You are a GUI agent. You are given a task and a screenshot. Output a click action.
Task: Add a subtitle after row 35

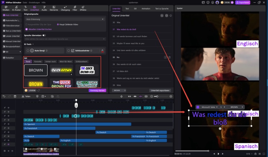165,57
